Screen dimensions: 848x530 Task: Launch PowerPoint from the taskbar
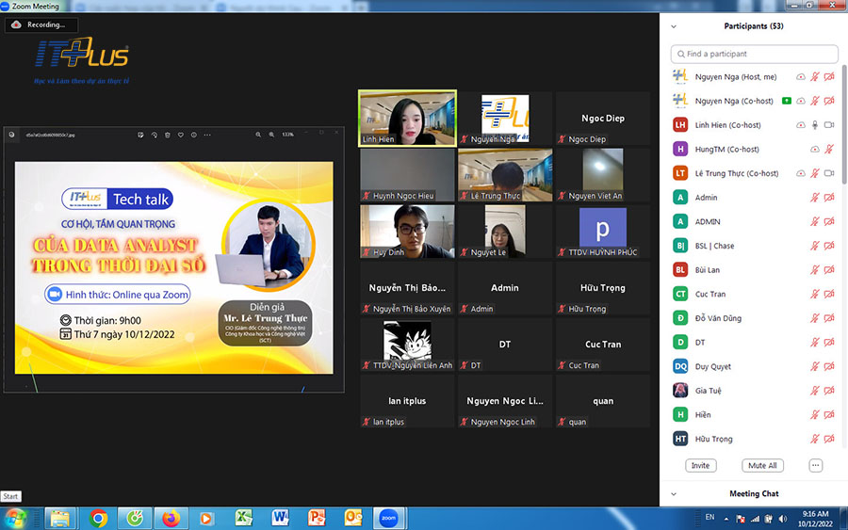pyautogui.click(x=317, y=518)
